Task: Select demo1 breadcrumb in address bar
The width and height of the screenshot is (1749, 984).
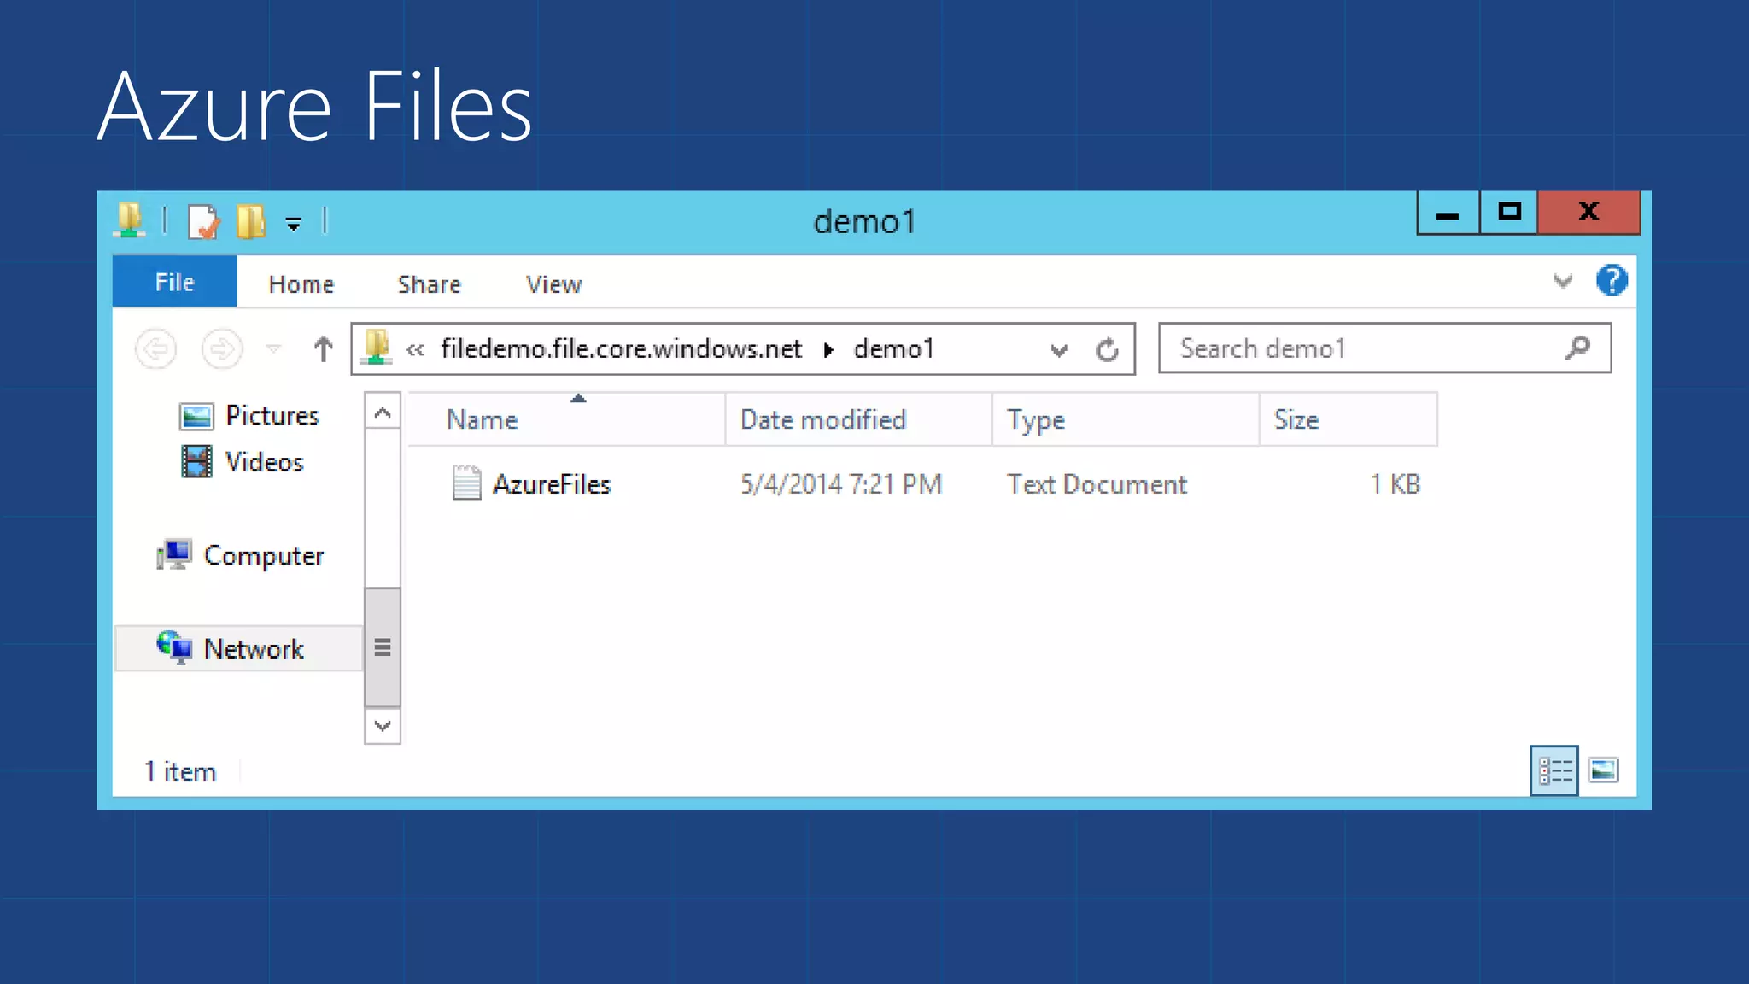Action: tap(893, 348)
